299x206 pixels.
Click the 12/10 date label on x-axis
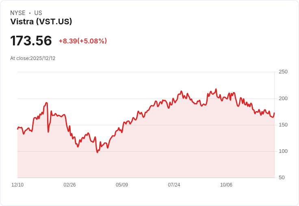pyautogui.click(x=17, y=185)
